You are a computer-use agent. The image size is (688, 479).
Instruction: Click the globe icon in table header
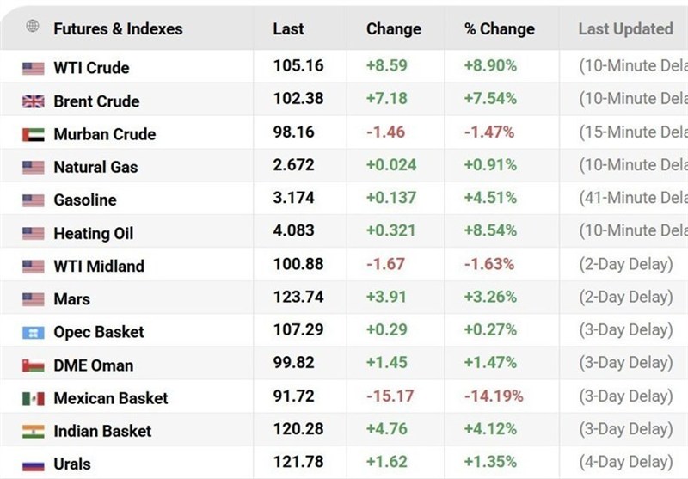click(33, 27)
